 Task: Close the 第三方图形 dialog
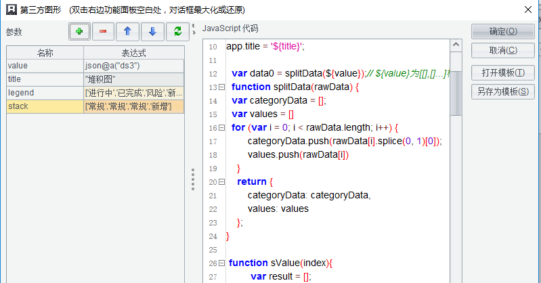pyautogui.click(x=528, y=9)
